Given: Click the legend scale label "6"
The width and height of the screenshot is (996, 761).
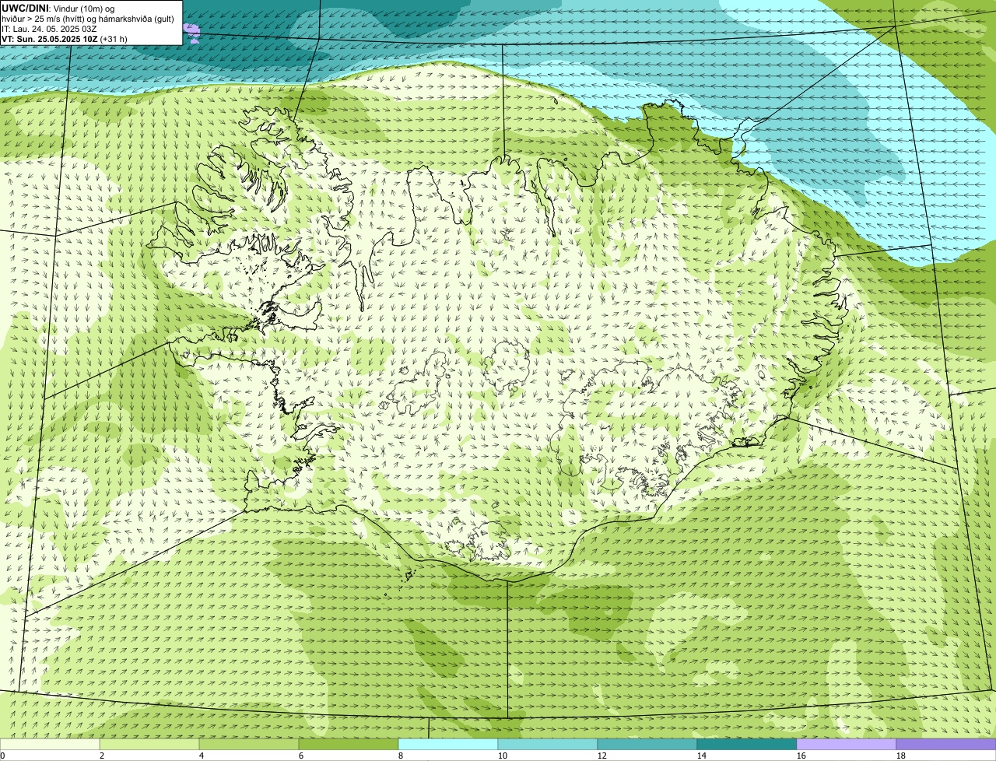Looking at the screenshot, I should tap(301, 756).
